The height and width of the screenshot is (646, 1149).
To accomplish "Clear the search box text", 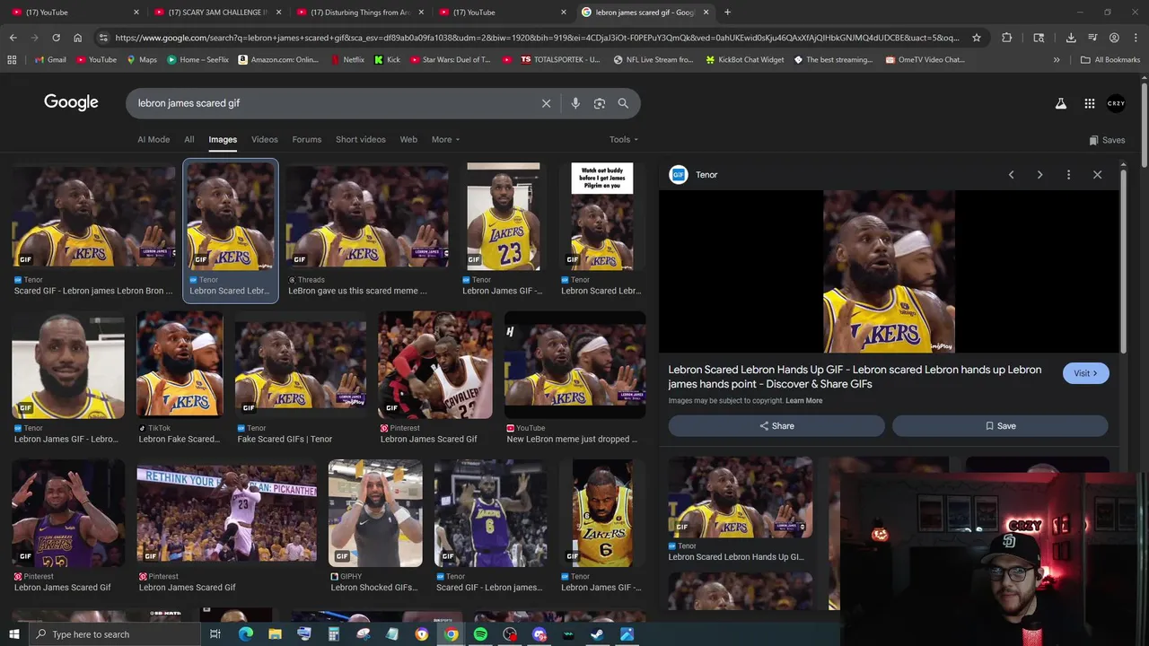I will click(x=546, y=103).
